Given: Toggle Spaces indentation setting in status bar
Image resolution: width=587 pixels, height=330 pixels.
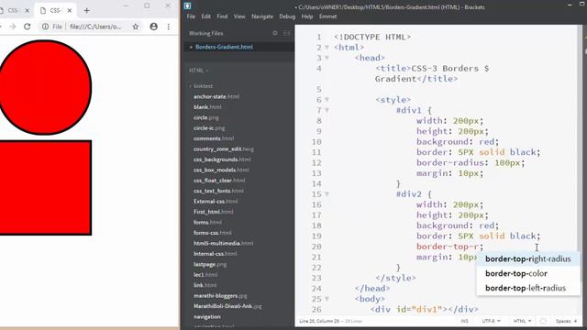Looking at the screenshot, I should [566, 321].
